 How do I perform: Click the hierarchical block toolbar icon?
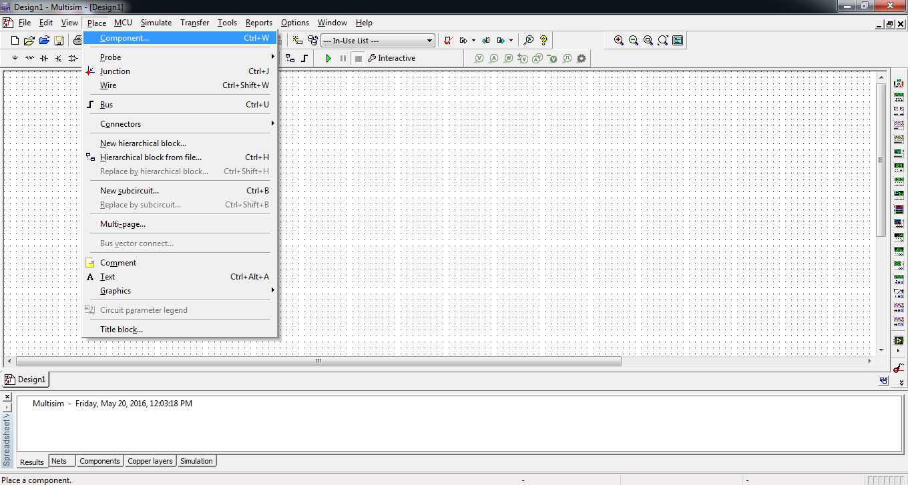click(x=290, y=58)
